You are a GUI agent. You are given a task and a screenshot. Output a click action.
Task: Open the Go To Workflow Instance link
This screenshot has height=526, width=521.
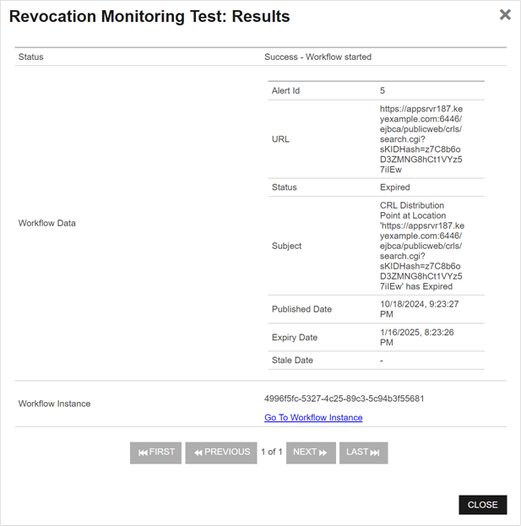(313, 418)
